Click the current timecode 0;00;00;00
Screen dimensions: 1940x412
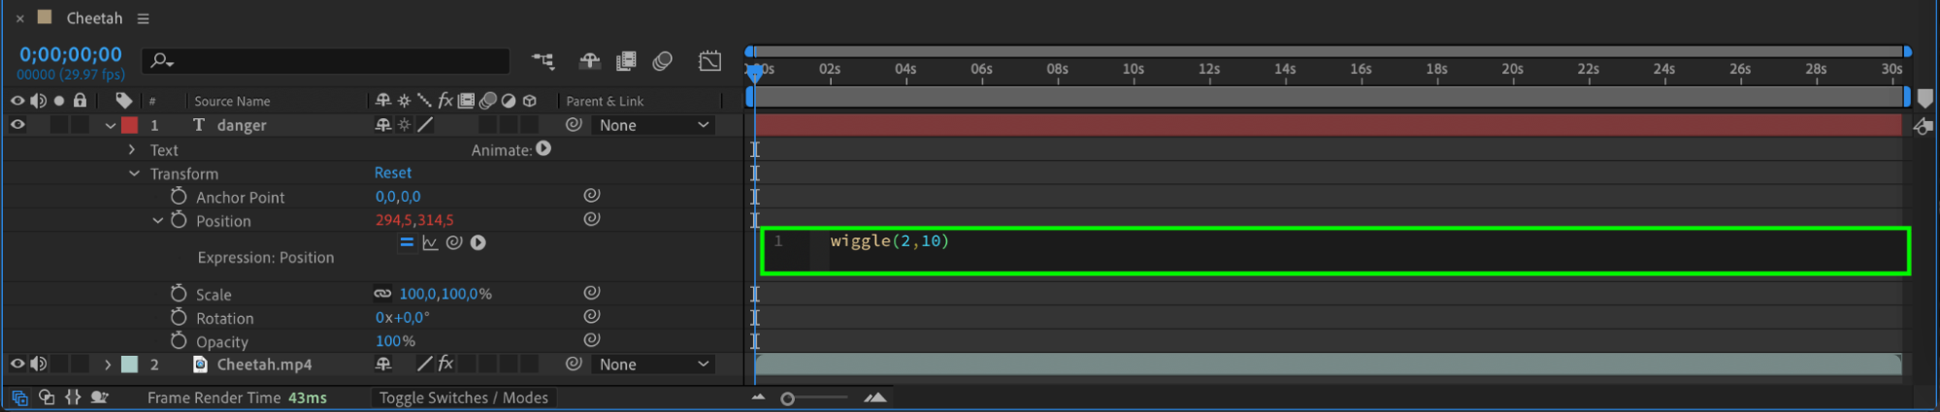coord(71,54)
